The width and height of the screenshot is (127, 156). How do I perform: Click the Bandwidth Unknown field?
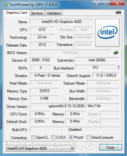pyautogui.click(x=103, y=98)
